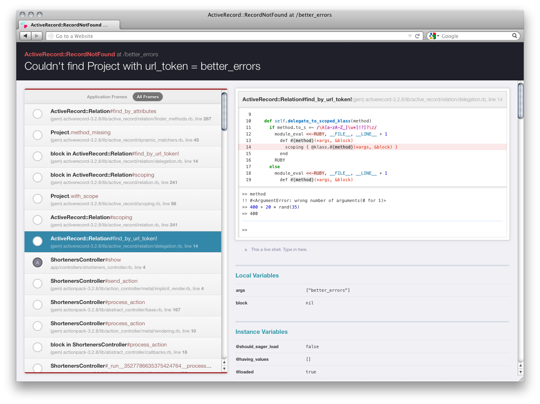Click the tab favicon for ActiveRecord::RecordNotFound

click(24, 25)
